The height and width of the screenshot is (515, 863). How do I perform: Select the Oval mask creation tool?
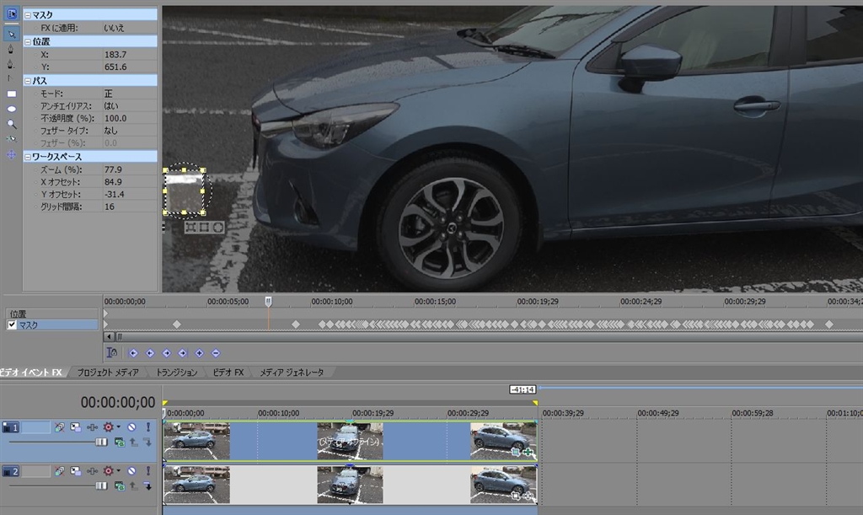[11, 109]
